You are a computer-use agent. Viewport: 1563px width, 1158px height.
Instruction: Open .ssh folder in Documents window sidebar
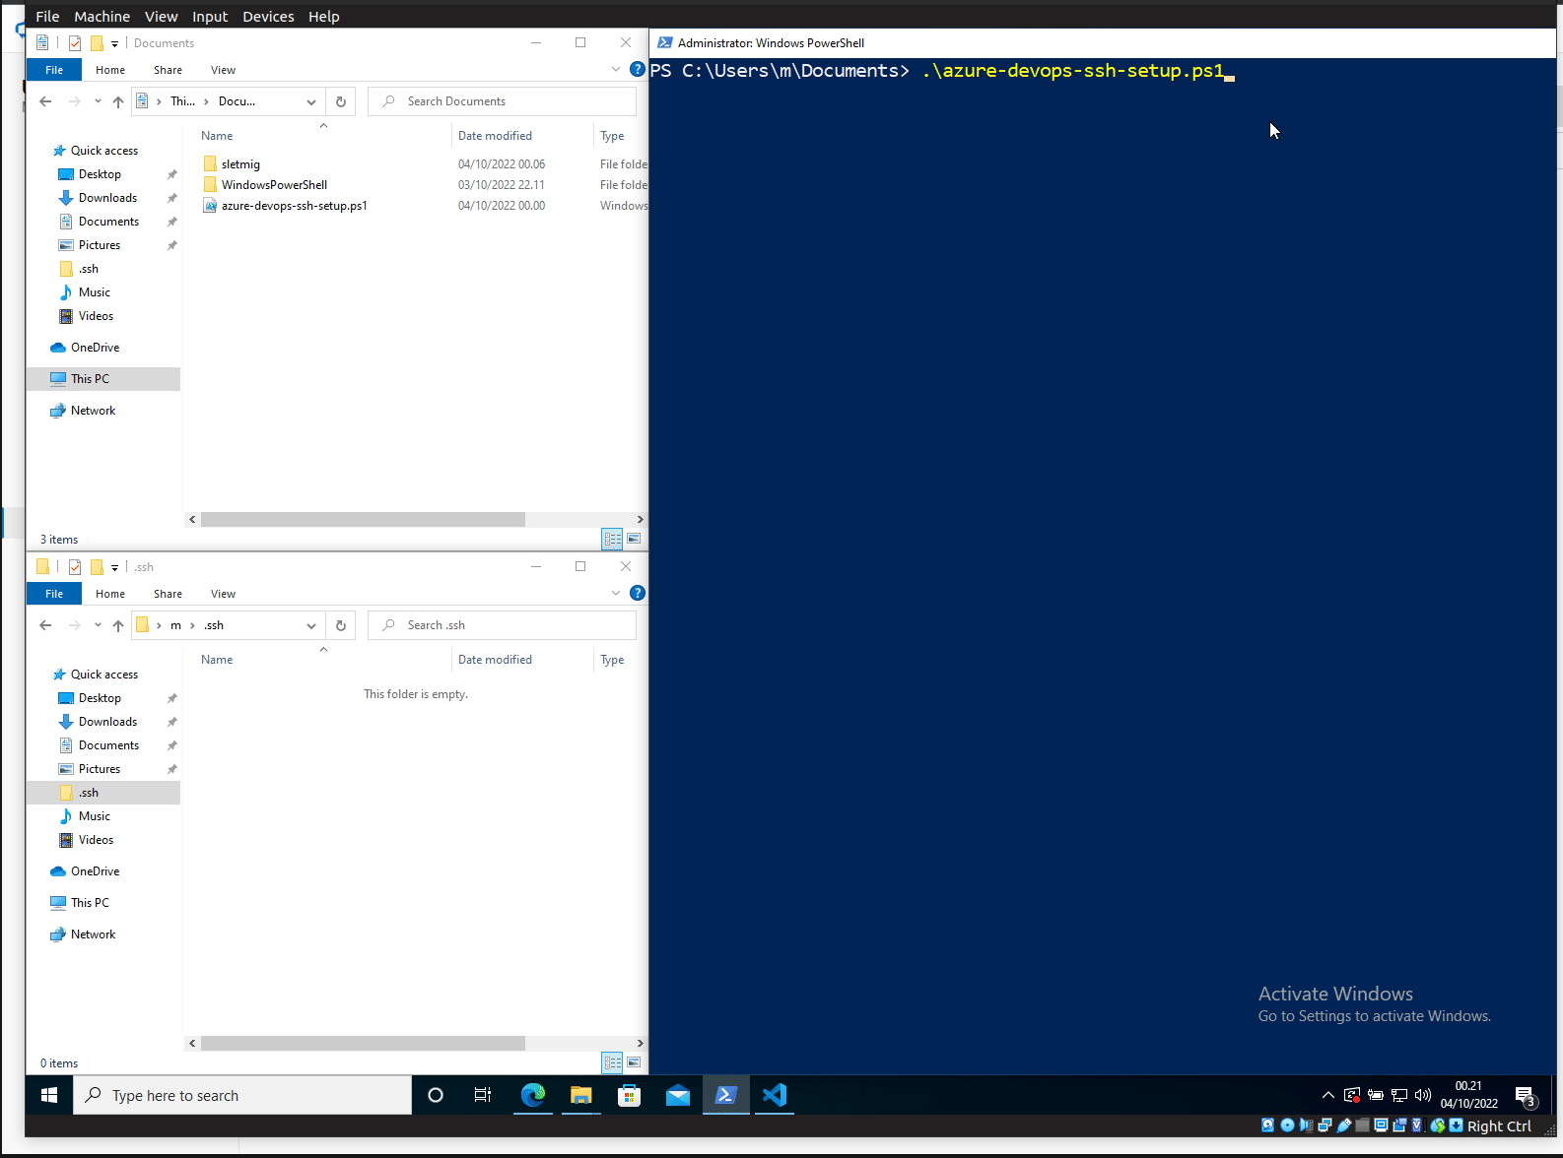click(89, 269)
